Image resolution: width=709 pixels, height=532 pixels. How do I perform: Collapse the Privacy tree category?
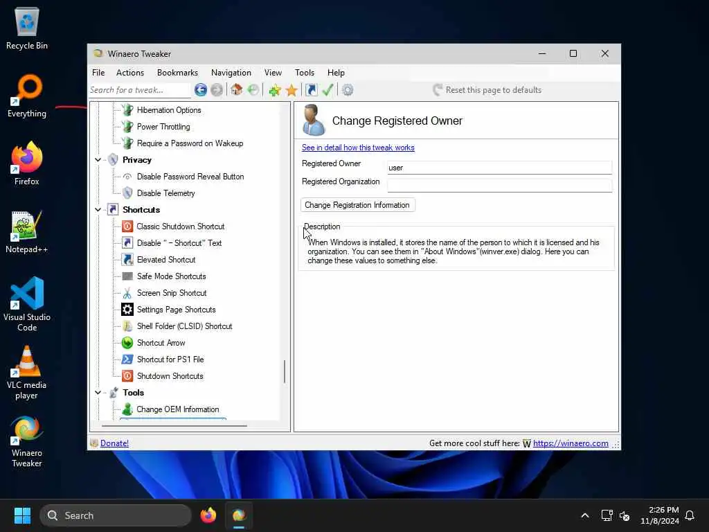click(x=98, y=160)
